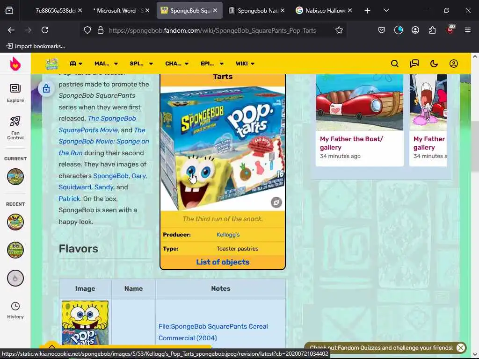479x359 pixels.
Task: Toggle dark mode moon icon
Action: [x=434, y=64]
